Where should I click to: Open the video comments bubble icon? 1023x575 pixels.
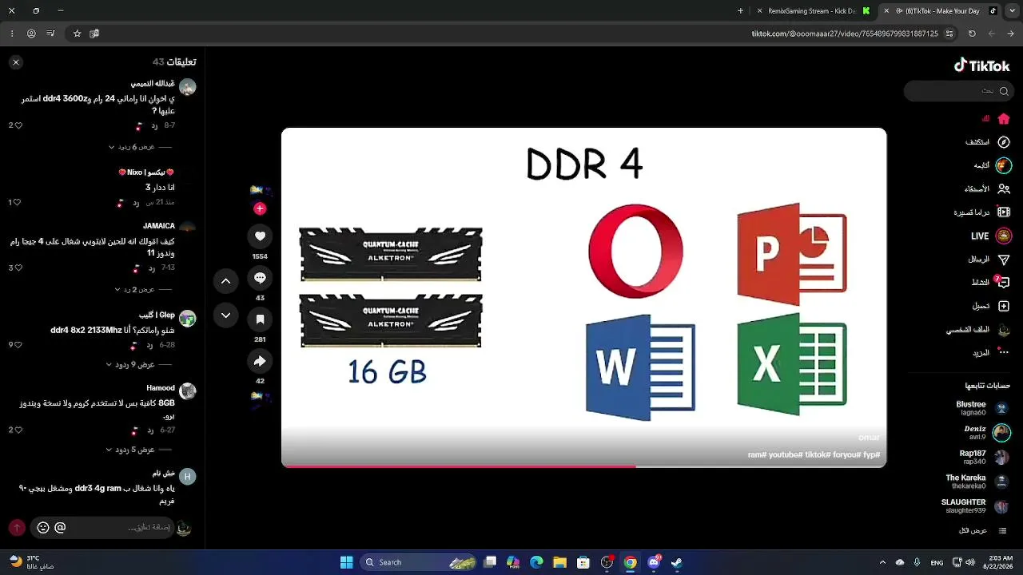tap(260, 278)
